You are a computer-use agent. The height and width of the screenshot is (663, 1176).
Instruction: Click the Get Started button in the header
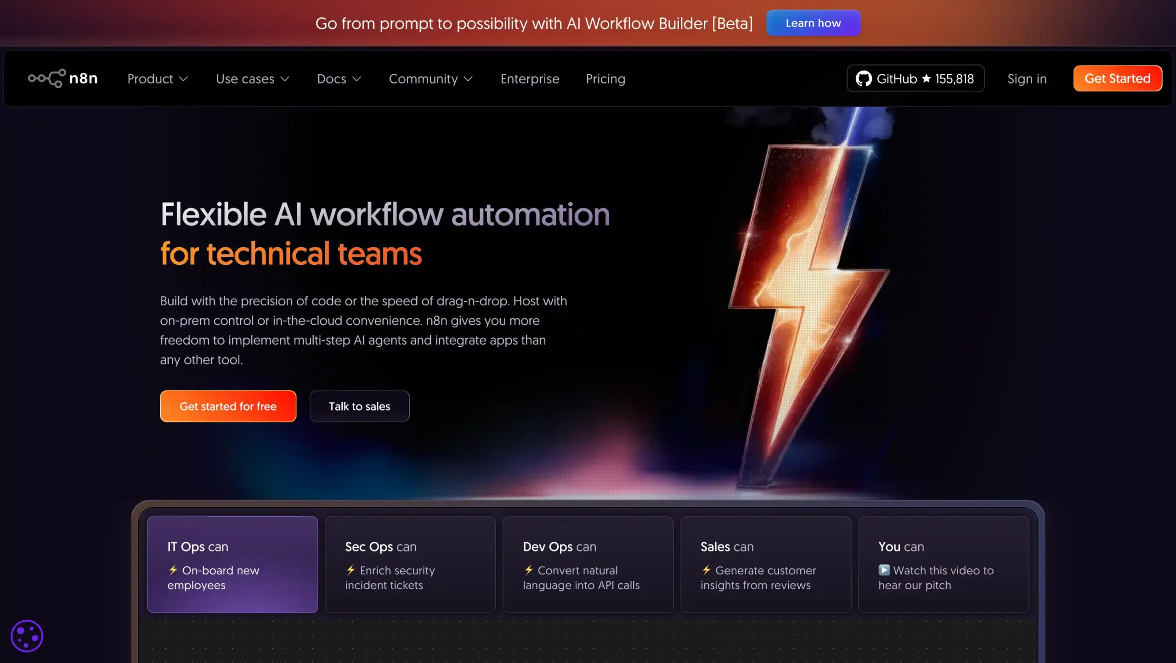click(x=1117, y=78)
